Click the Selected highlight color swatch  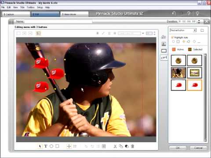(190, 50)
